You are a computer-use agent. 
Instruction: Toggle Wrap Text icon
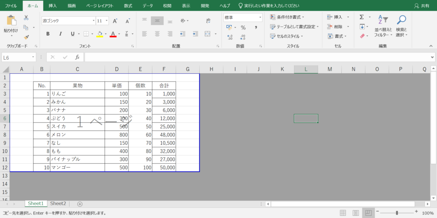tap(208, 20)
